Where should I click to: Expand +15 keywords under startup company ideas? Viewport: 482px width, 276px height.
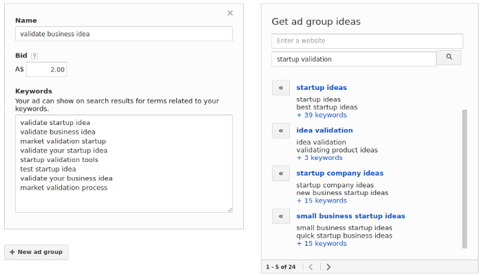click(322, 200)
